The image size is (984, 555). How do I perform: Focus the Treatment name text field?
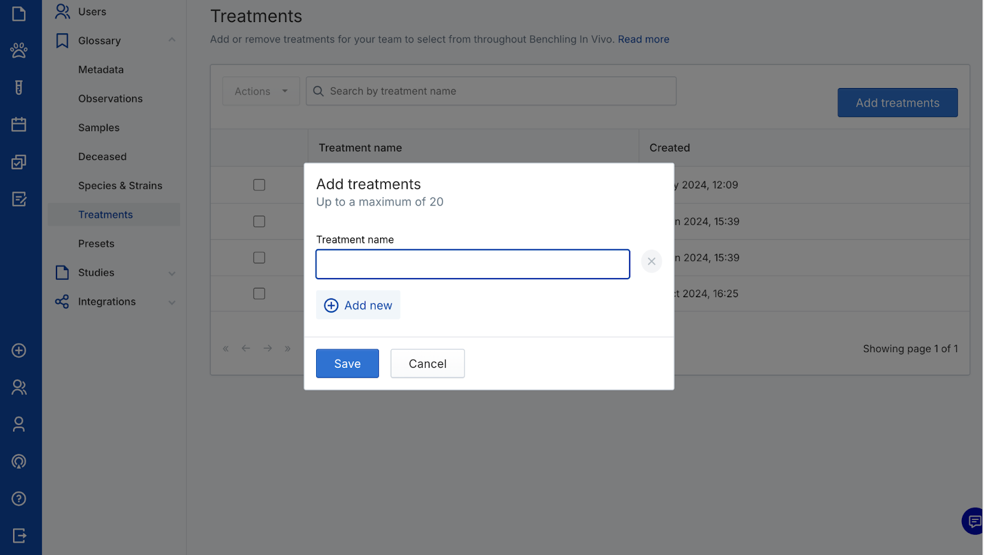click(x=472, y=264)
